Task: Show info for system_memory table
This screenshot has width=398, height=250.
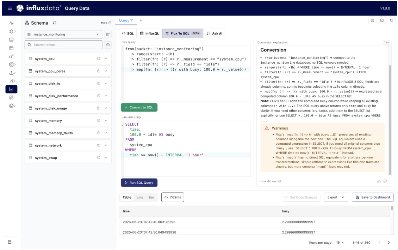Action: 99,120
